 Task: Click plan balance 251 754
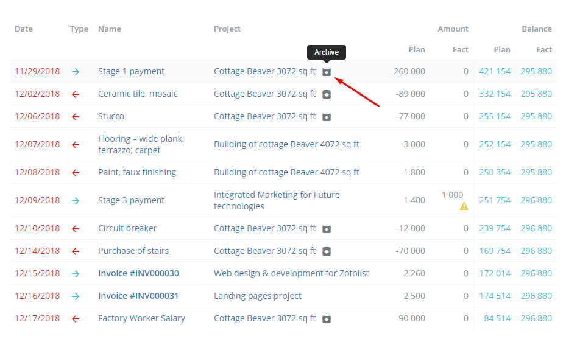click(x=495, y=200)
